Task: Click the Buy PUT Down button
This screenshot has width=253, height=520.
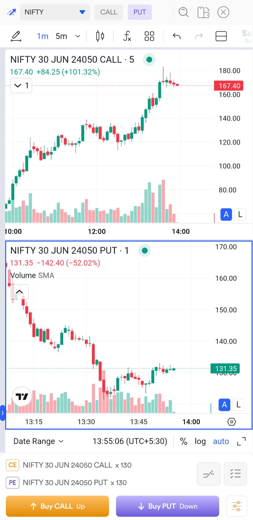Action: 167,506
